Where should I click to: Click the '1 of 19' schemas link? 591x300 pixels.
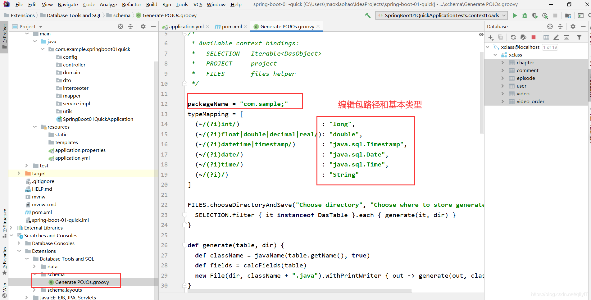click(550, 47)
